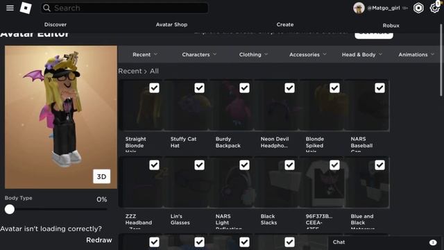This screenshot has height=250, width=444.
Task: Uncheck the Lin's Glasses item
Action: pos(199,165)
